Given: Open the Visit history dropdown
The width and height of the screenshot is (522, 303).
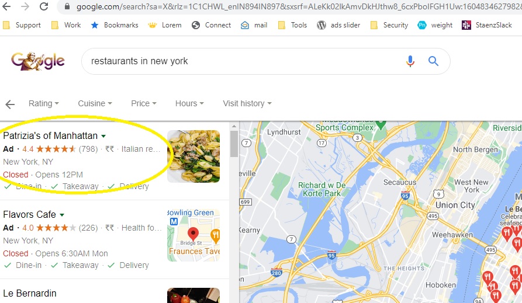Looking at the screenshot, I should [x=247, y=103].
